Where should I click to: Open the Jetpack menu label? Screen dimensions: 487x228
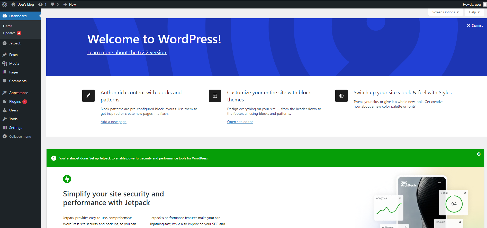pos(15,43)
